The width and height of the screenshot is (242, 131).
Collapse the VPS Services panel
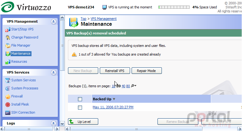point(53,73)
